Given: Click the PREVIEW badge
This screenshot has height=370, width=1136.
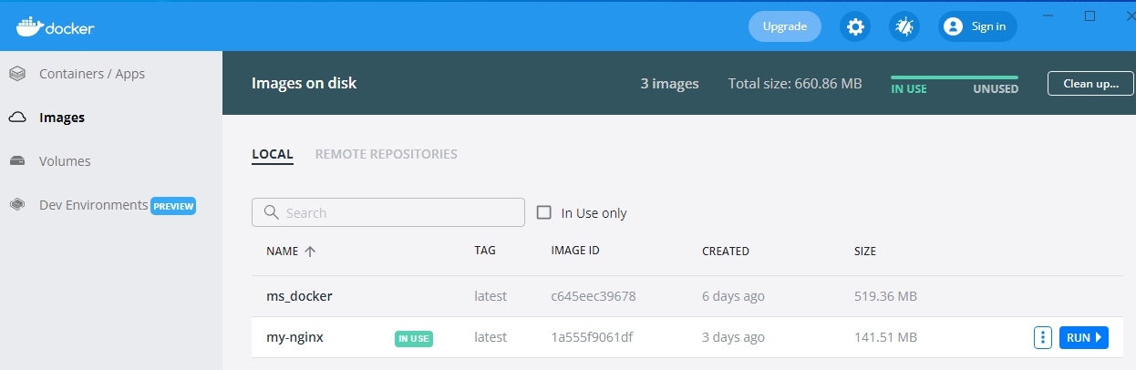Looking at the screenshot, I should [x=173, y=206].
